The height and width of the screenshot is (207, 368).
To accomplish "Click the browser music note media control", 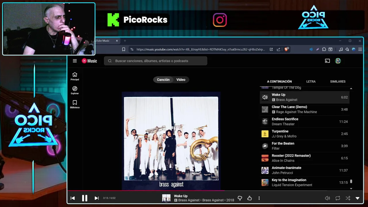I will click(x=341, y=49).
